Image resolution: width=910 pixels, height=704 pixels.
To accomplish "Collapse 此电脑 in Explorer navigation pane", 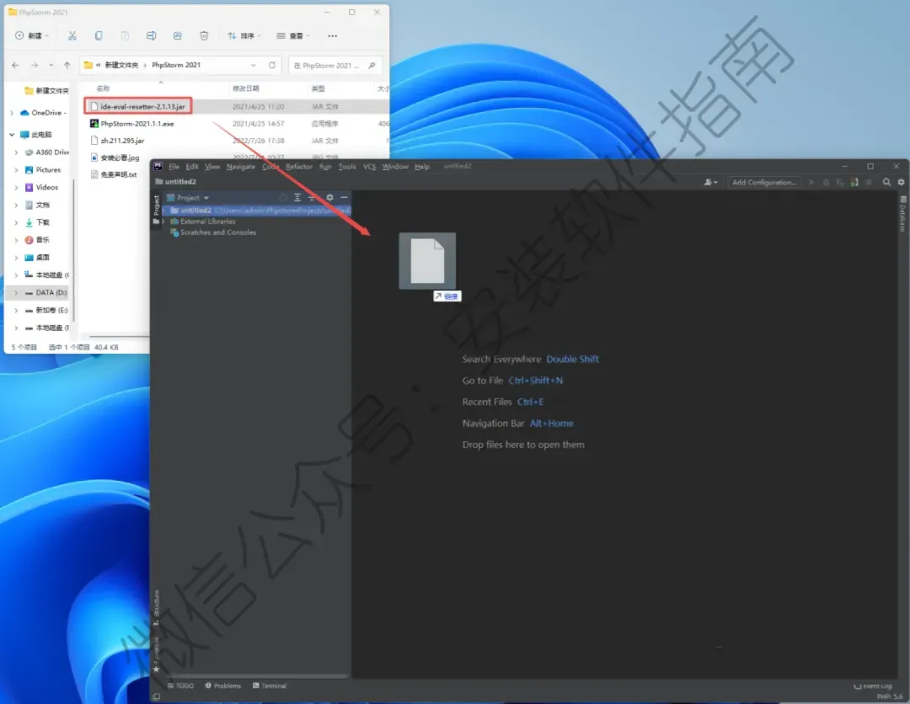I will click(x=12, y=135).
